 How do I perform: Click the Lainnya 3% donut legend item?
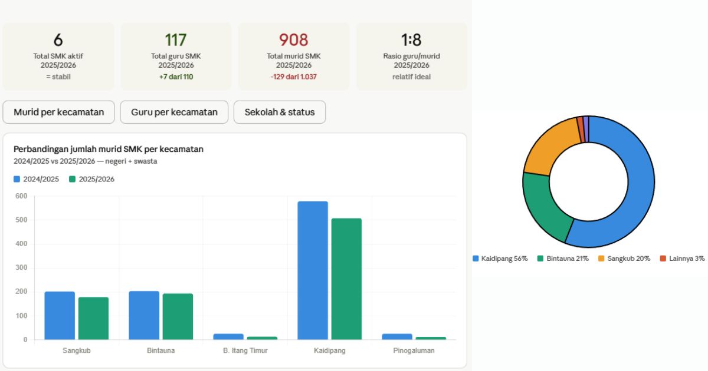pos(682,259)
